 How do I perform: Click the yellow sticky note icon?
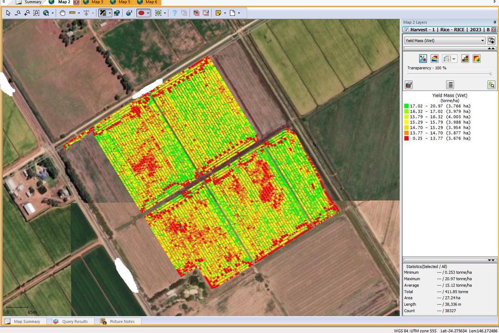pos(218,13)
